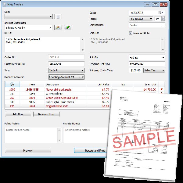Toggle the Same as Bill To checkbox

[130, 33]
